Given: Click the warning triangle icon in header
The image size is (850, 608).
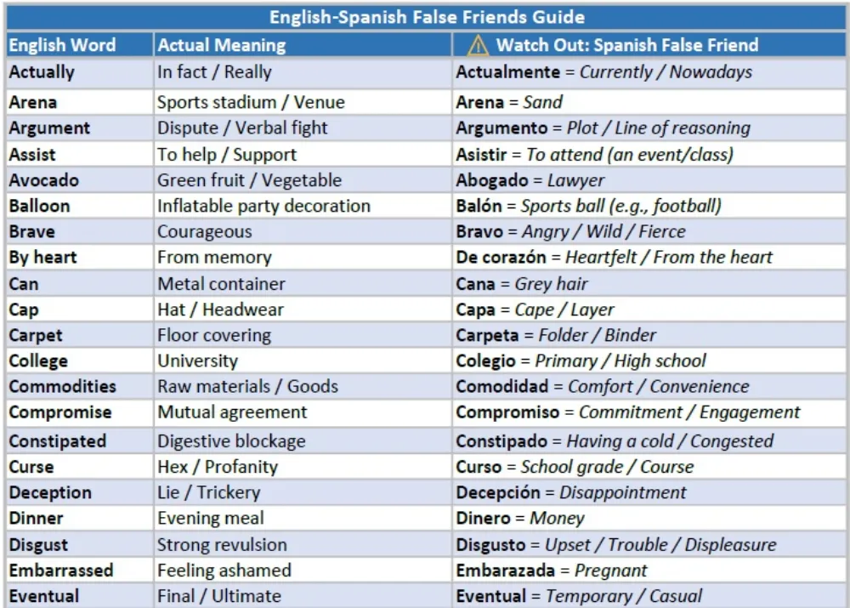Looking at the screenshot, I should pyautogui.click(x=478, y=45).
